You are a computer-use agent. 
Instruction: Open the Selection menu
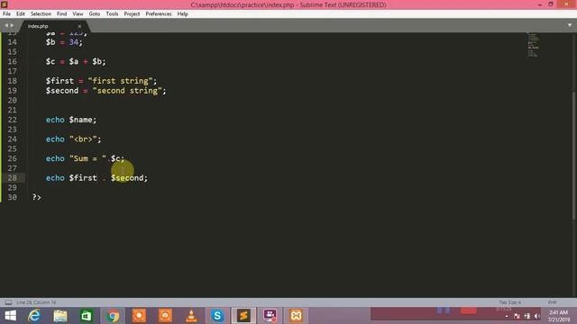point(41,14)
